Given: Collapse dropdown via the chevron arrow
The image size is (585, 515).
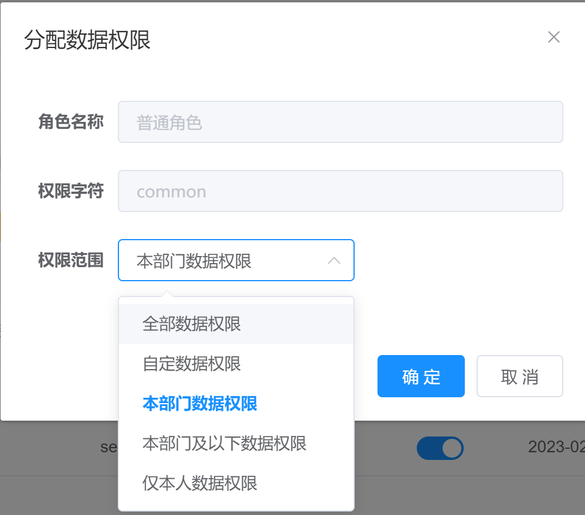Looking at the screenshot, I should [x=334, y=261].
